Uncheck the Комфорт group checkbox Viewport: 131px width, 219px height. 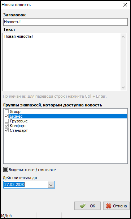tap(6, 126)
